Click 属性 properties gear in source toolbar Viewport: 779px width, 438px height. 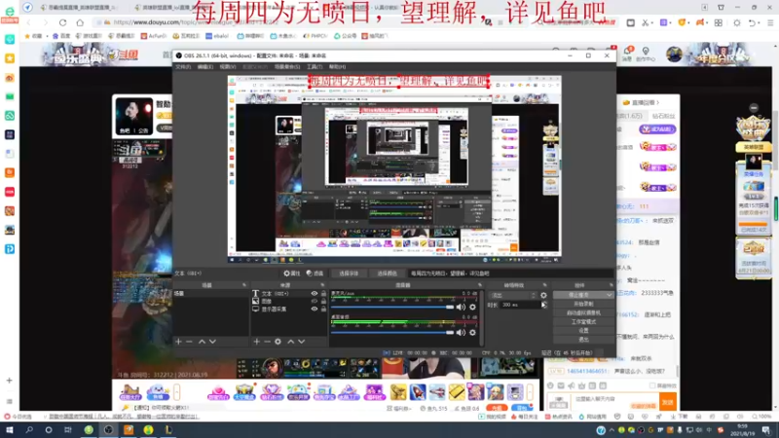[291, 274]
